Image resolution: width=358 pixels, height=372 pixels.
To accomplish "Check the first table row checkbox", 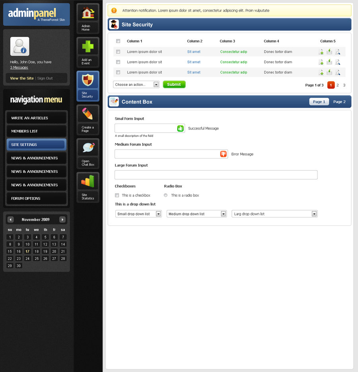I will [118, 52].
